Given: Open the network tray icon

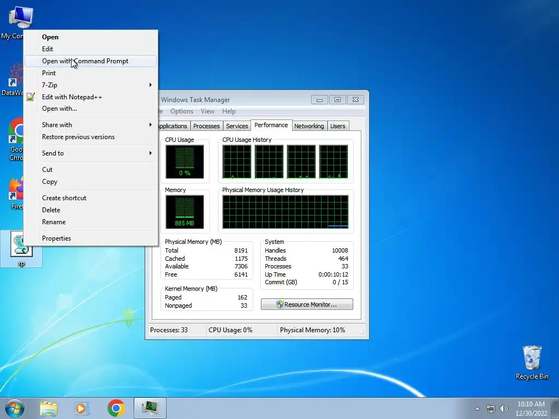Looking at the screenshot, I should [491, 409].
